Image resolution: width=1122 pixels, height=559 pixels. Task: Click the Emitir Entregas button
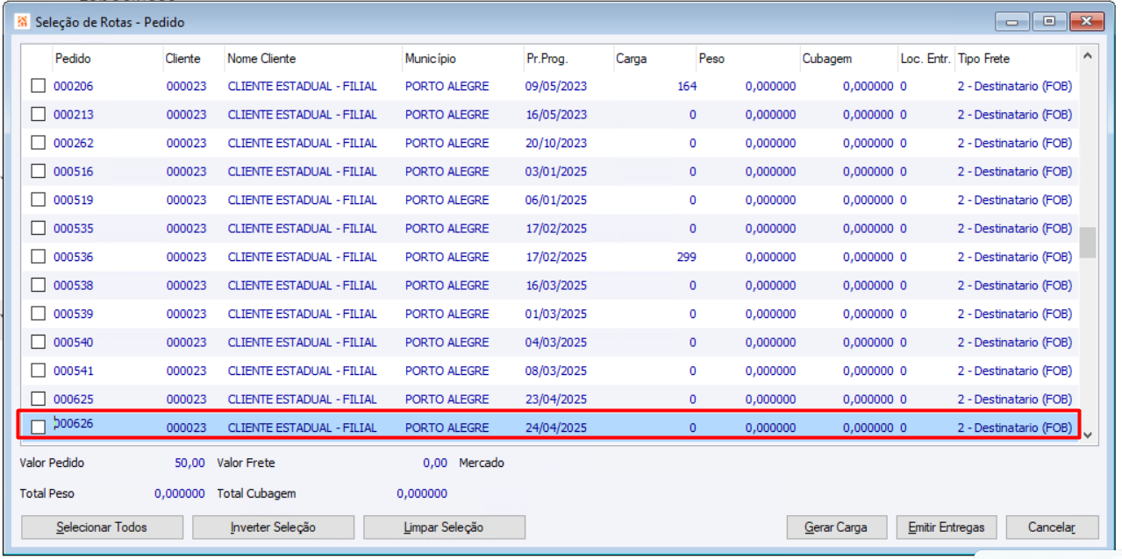pos(947,527)
